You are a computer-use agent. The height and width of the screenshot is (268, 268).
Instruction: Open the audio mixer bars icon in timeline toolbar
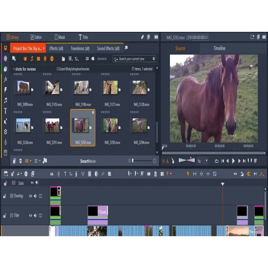point(52,174)
